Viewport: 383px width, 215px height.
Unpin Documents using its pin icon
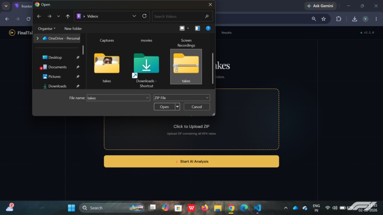[x=77, y=67]
